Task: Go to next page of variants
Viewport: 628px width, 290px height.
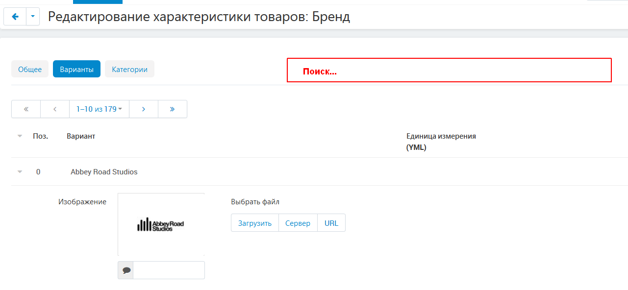Action: point(144,109)
